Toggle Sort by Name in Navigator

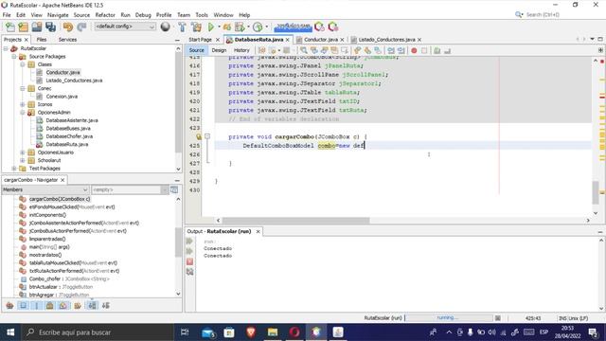[x=92, y=305]
